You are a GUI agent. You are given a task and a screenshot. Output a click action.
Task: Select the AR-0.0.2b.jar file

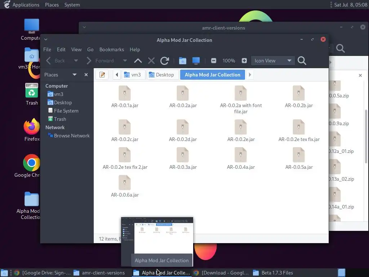[x=299, y=97]
